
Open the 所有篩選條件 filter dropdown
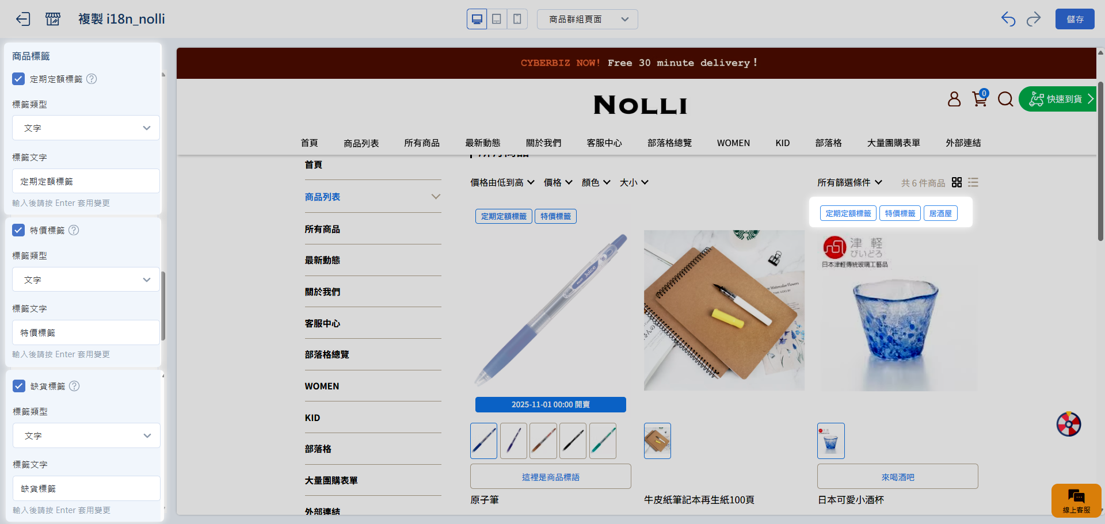click(849, 182)
